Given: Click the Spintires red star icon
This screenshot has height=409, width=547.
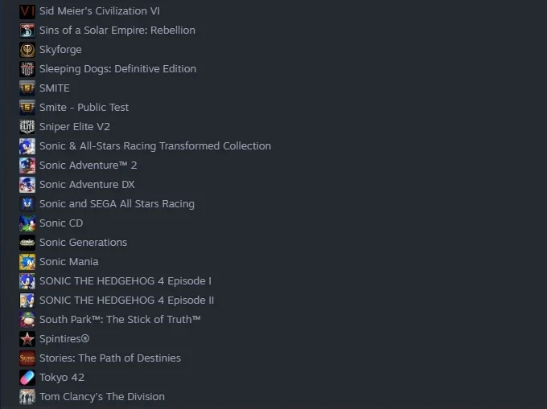Looking at the screenshot, I should pos(27,339).
